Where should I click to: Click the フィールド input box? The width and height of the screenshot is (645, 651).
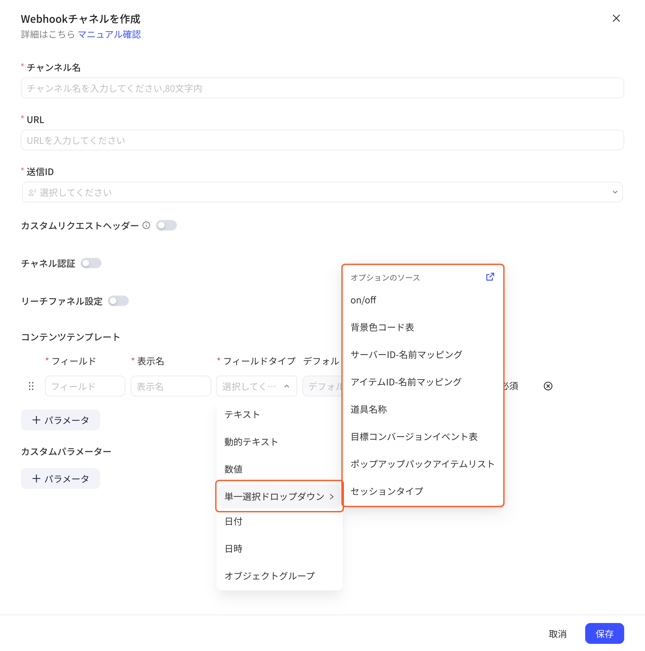click(85, 386)
